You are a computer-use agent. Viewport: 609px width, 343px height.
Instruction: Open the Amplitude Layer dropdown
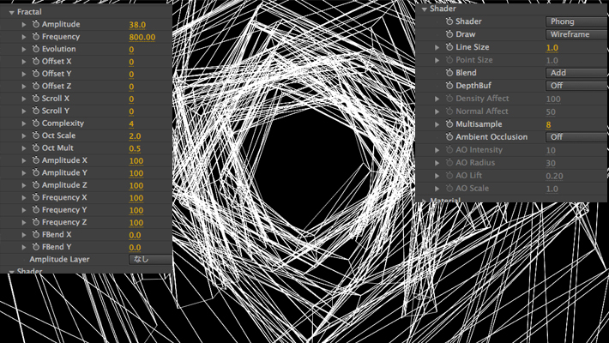149,259
